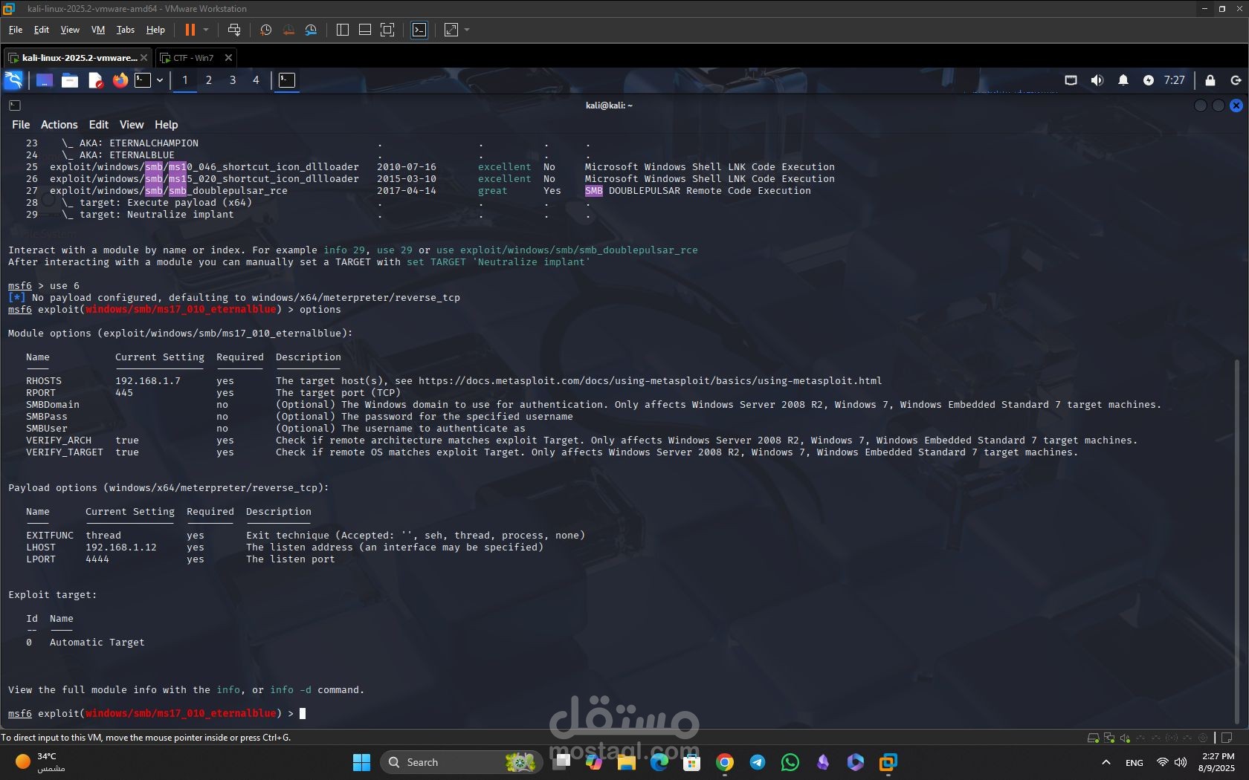This screenshot has width=1249, height=780.
Task: Show Kali notifications bell
Action: (x=1123, y=80)
